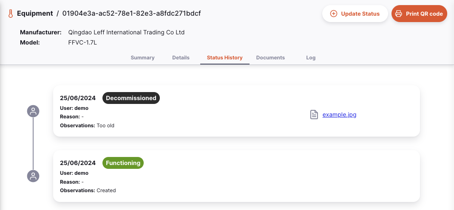The width and height of the screenshot is (454, 210).
Task: Click the thermometer equipment icon
Action: point(11,14)
